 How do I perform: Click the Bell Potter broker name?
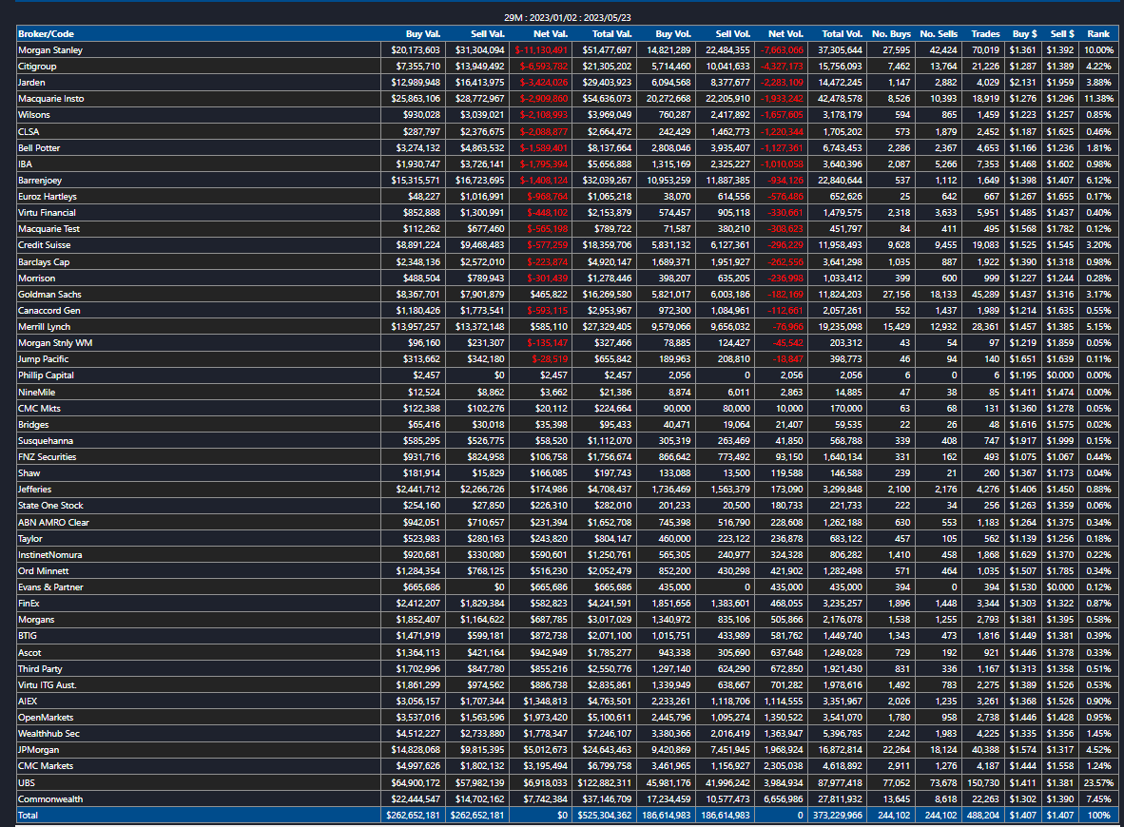(x=39, y=147)
